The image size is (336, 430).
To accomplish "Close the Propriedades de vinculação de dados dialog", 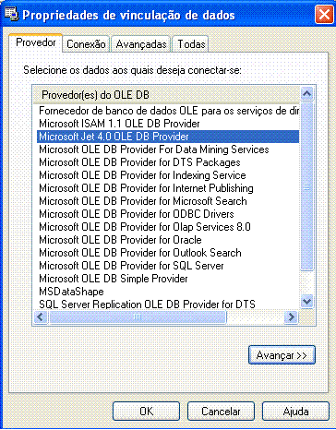I will point(324,15).
